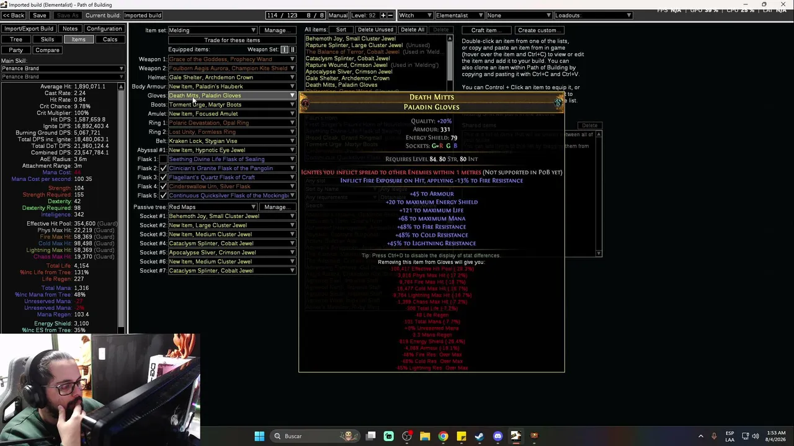Expand the Body Armour item dropdown

pyautogui.click(x=232, y=87)
